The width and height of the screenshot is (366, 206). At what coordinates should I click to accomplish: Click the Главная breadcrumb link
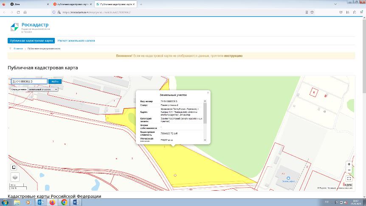(18, 49)
